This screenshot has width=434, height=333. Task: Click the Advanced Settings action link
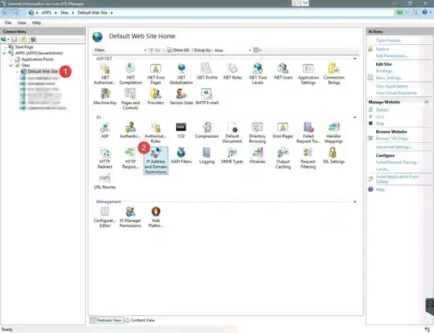(x=394, y=147)
